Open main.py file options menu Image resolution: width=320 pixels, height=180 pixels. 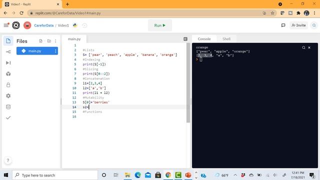[55, 51]
